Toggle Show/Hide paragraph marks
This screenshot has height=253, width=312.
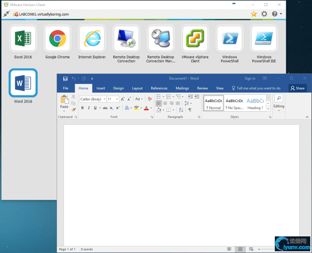point(190,110)
